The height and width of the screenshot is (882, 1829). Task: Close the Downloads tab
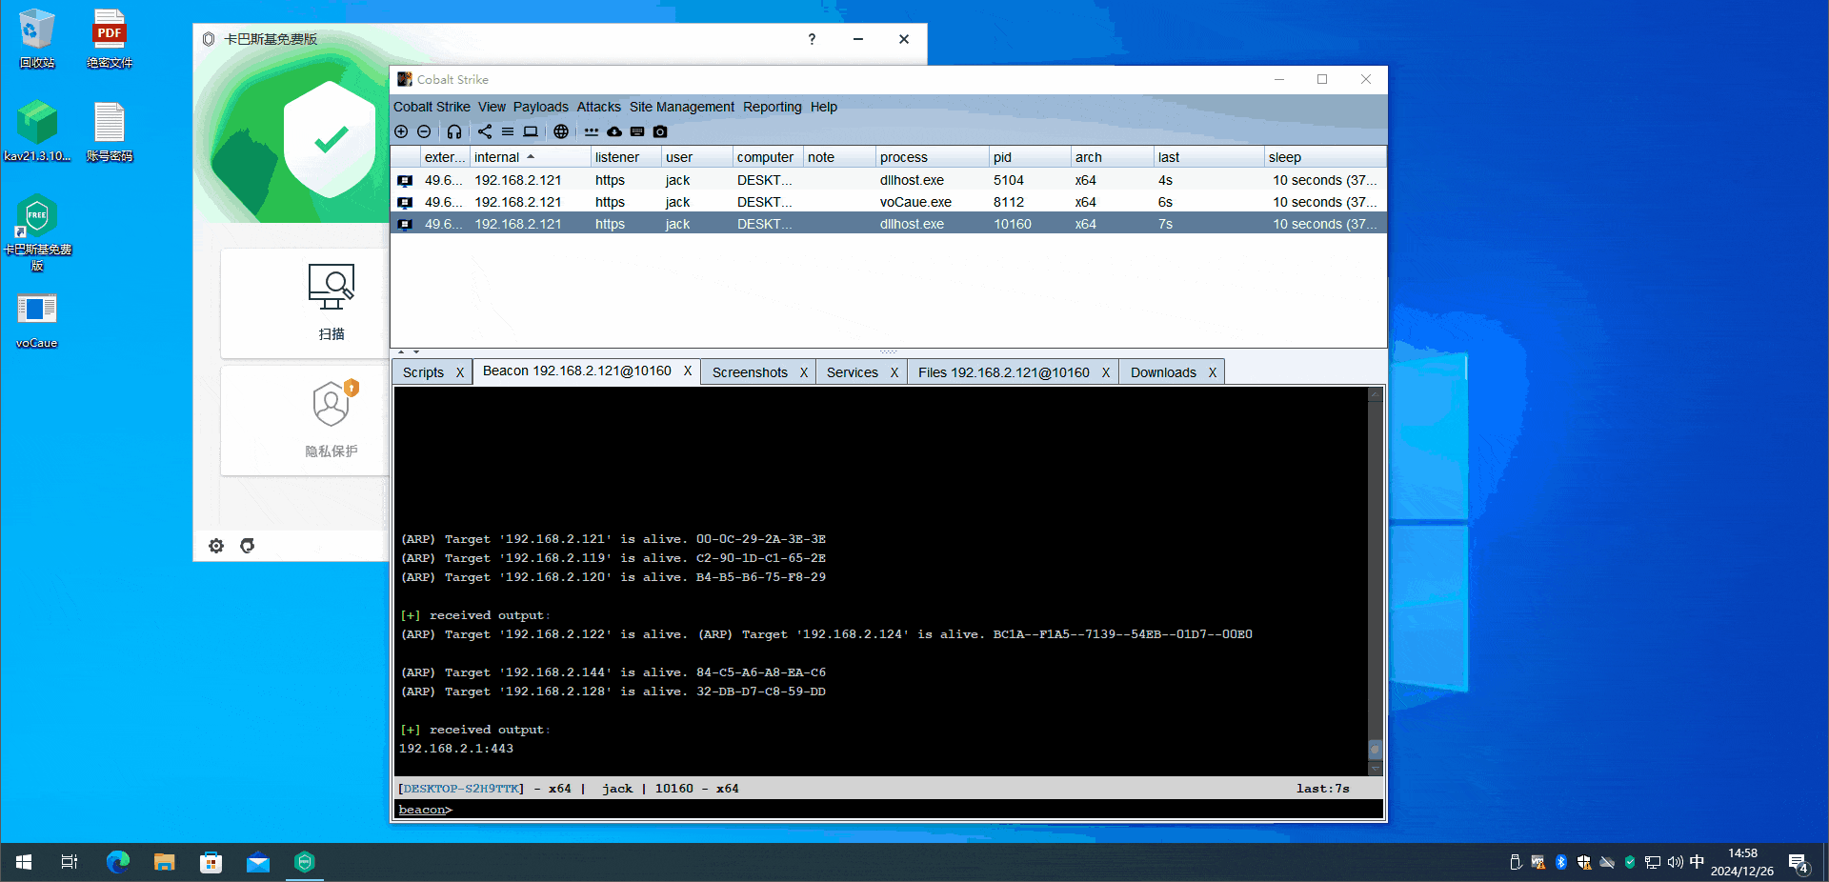[1212, 372]
